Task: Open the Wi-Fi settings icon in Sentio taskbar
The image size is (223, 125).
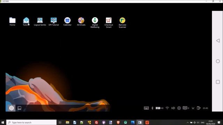Action: tap(167, 108)
